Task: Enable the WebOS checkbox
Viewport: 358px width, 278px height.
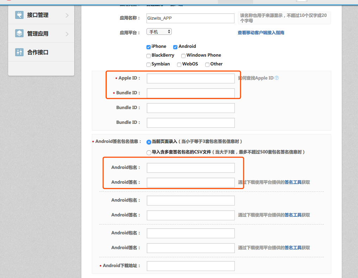Action: [x=180, y=64]
